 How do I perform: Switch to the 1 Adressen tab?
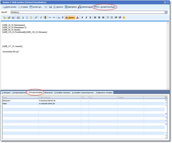[x=6, y=93]
